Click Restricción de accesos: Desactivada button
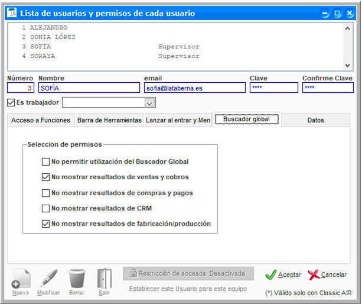 pyautogui.click(x=188, y=274)
